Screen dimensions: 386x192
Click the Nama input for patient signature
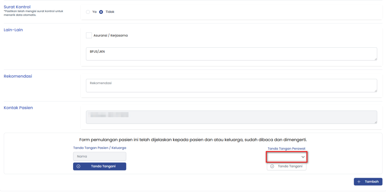(x=100, y=156)
